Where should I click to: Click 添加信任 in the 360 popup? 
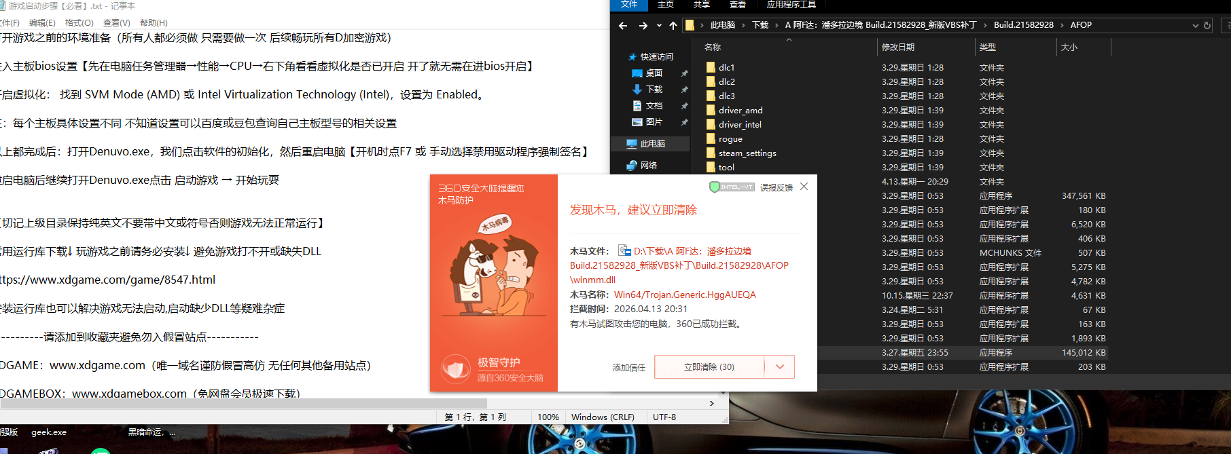tap(629, 368)
